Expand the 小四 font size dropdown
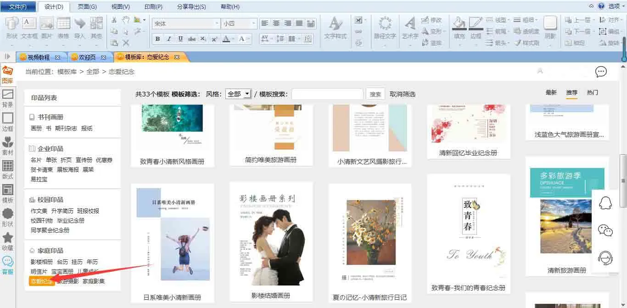This screenshot has height=308, width=627. [x=253, y=23]
